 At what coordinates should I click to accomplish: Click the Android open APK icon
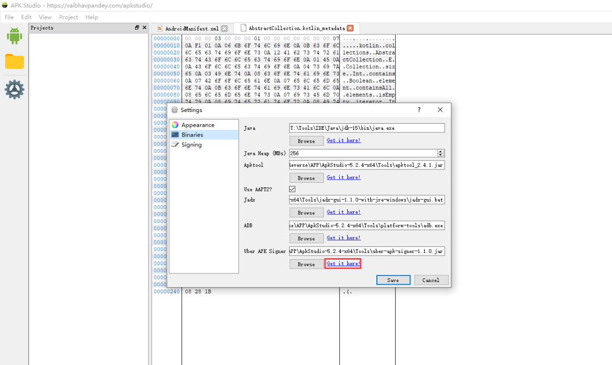(14, 36)
